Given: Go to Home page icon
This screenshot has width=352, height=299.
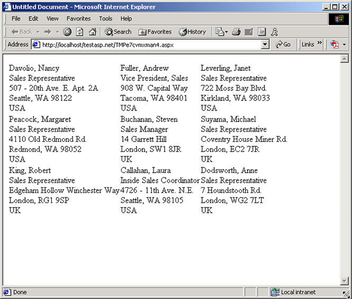Looking at the screenshot, I should click(x=93, y=32).
